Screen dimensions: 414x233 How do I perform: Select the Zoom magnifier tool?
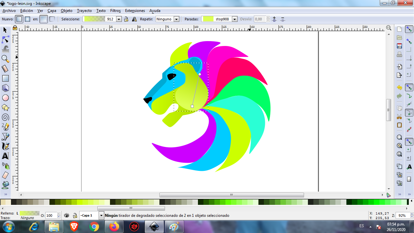pyautogui.click(x=5, y=59)
